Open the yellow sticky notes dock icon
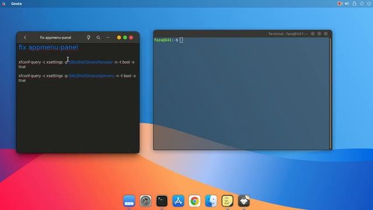The height and width of the screenshot is (210, 373). (x=227, y=201)
